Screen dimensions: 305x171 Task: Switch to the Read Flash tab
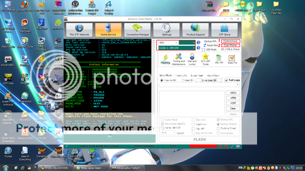pos(213,76)
